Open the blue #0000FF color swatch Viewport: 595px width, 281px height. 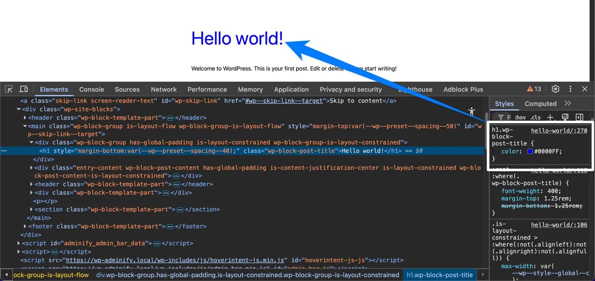[530, 152]
